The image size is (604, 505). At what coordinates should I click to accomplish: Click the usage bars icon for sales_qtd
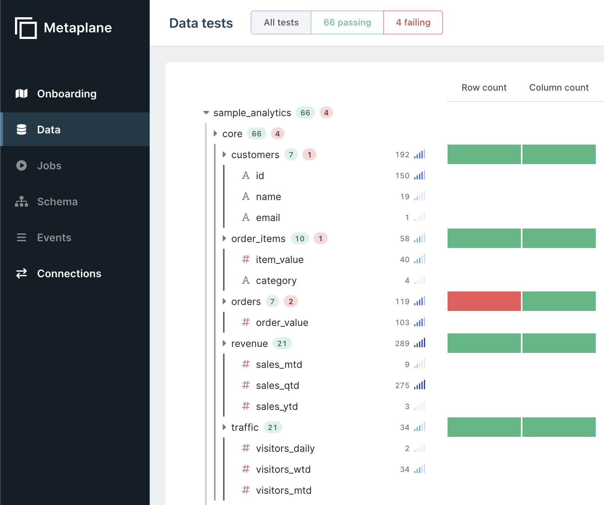point(420,385)
